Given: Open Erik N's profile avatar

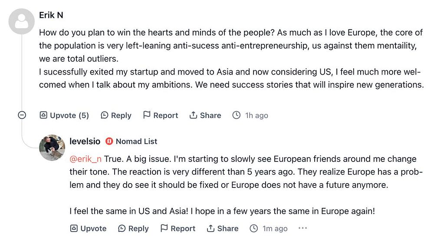Looking at the screenshot, I should pos(22,21).
